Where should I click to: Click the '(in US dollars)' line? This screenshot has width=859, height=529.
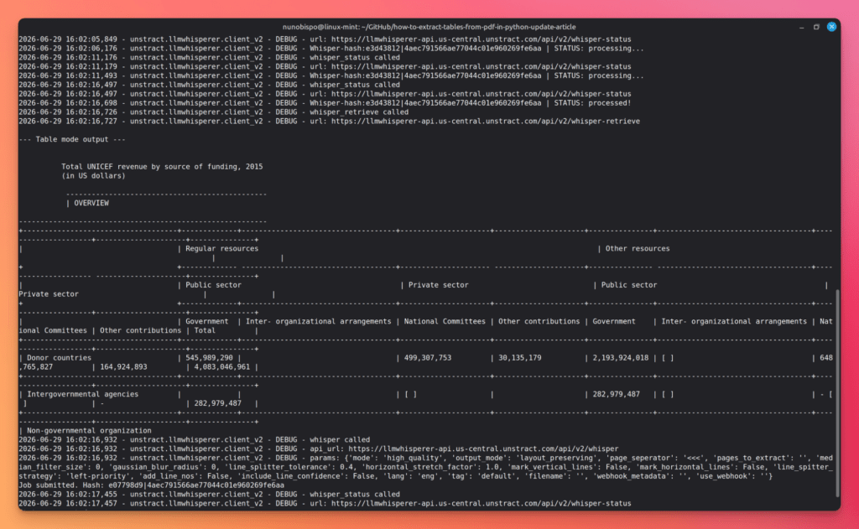point(94,176)
